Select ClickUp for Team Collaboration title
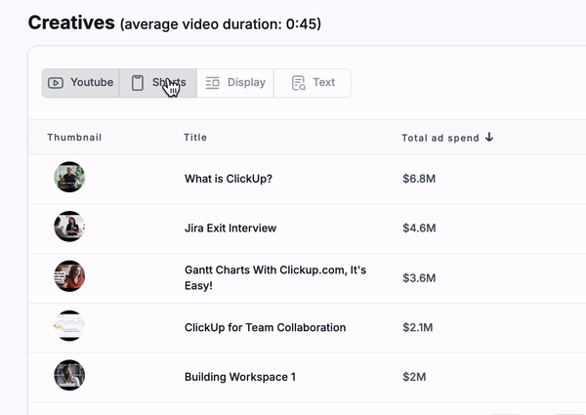 (x=266, y=327)
